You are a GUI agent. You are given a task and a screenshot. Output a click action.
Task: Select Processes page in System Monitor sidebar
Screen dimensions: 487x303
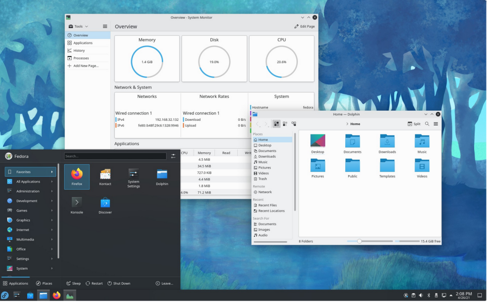[x=81, y=58]
